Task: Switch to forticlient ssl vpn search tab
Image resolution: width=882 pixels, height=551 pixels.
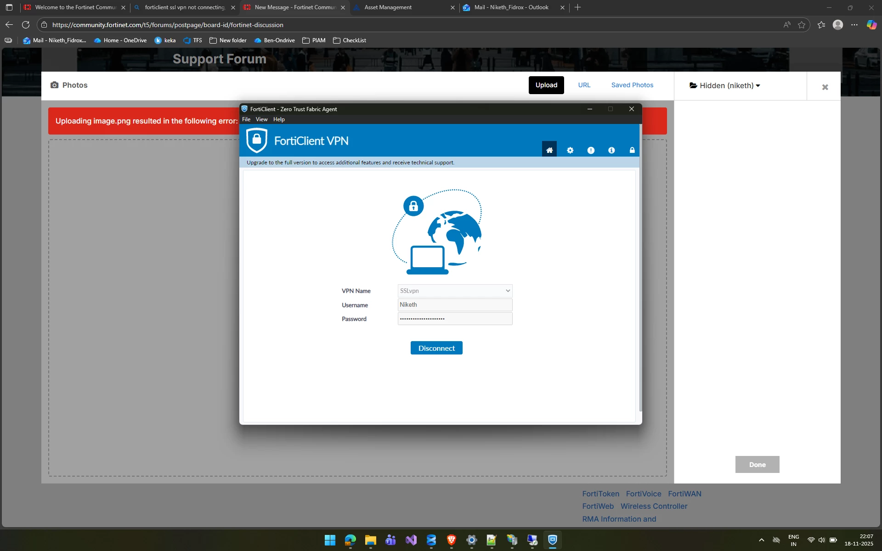Action: 185,7
